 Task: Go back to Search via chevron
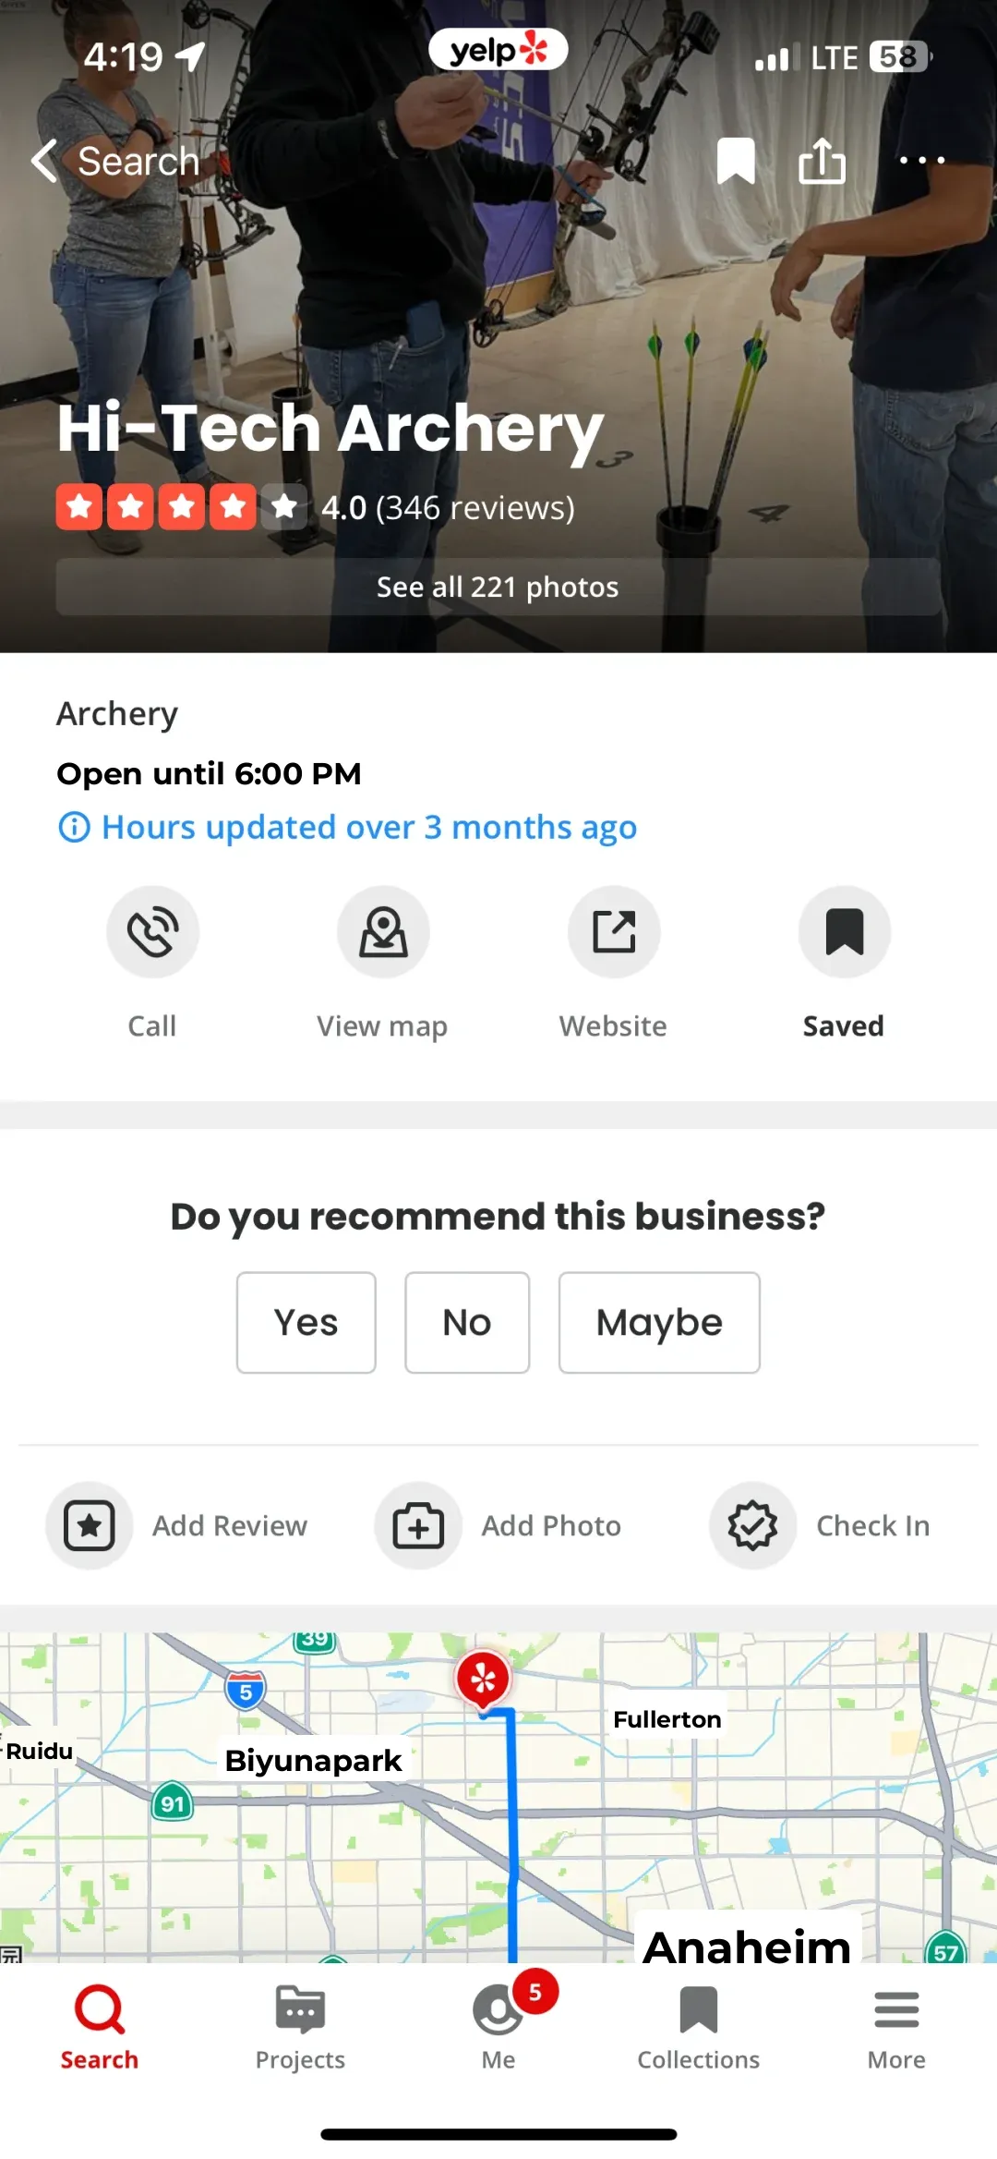(44, 161)
